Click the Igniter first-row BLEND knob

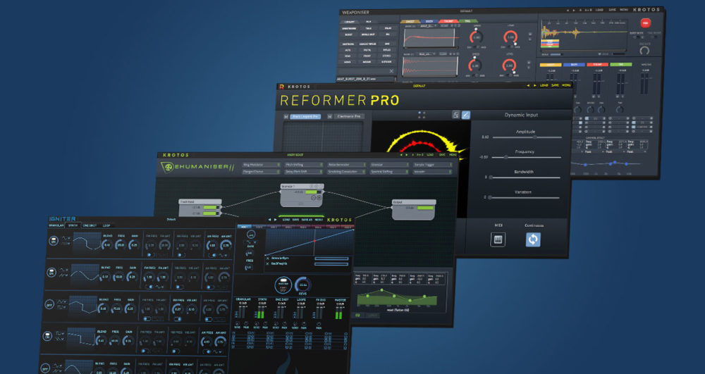point(107,244)
